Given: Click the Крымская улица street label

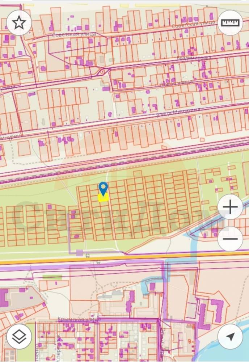Looking at the screenshot, I should click(x=79, y=319).
